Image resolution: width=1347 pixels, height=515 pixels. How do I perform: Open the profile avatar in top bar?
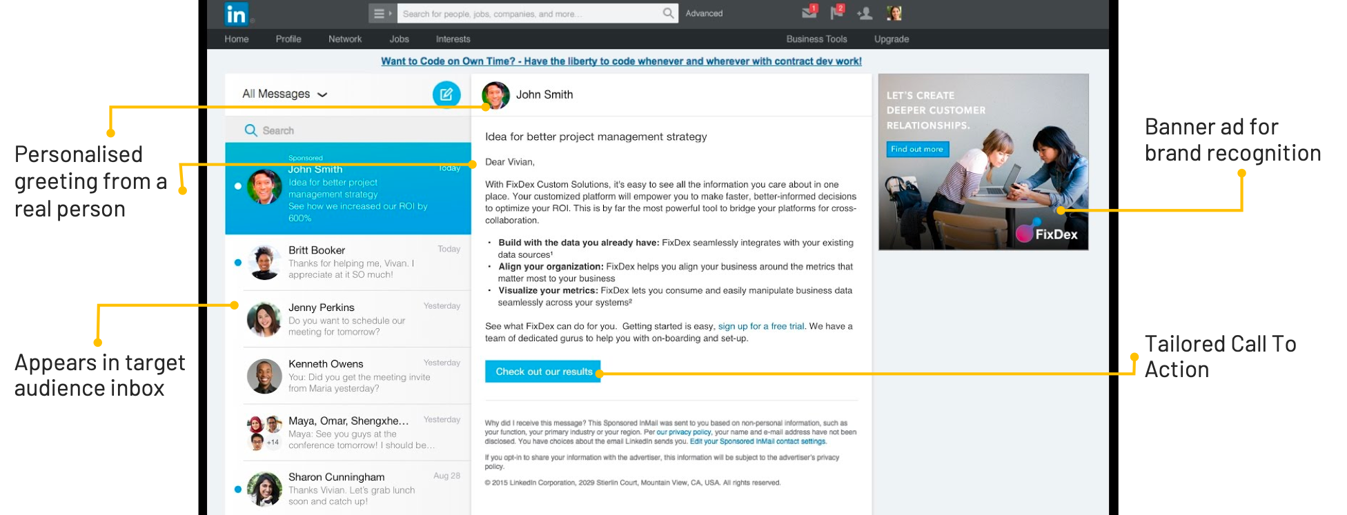click(894, 13)
